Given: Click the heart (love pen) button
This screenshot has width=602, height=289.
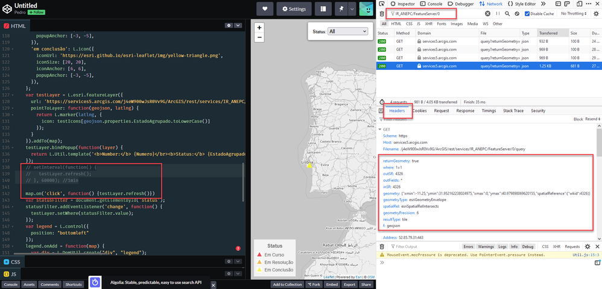Looking at the screenshot, I should [x=265, y=9].
